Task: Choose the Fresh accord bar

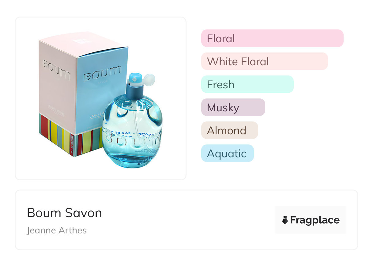Action: point(247,84)
